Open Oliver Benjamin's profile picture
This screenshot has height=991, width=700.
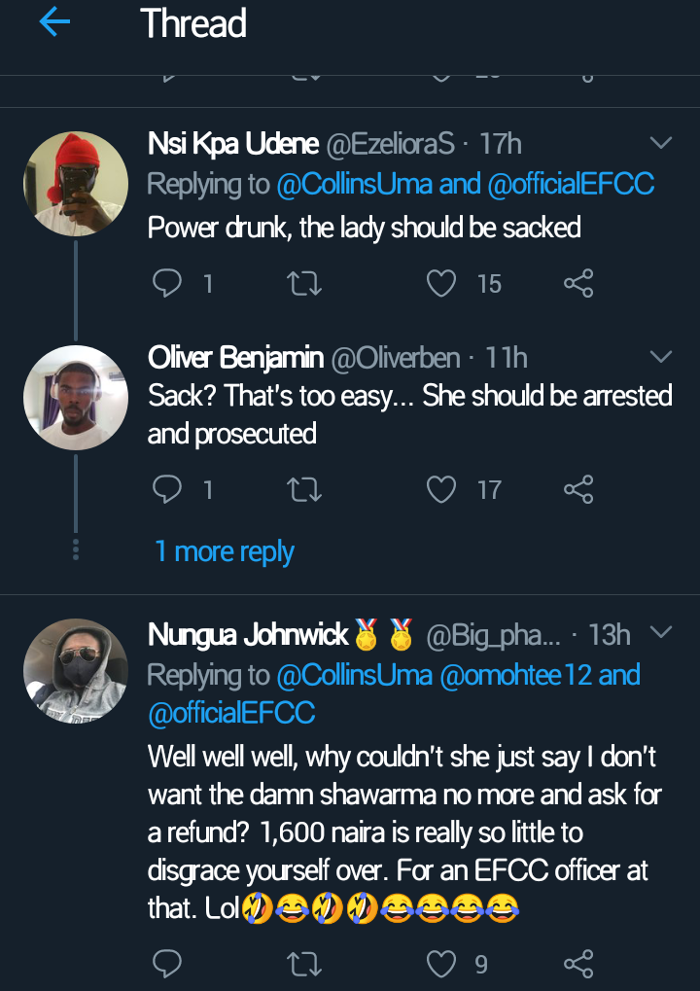(75, 397)
